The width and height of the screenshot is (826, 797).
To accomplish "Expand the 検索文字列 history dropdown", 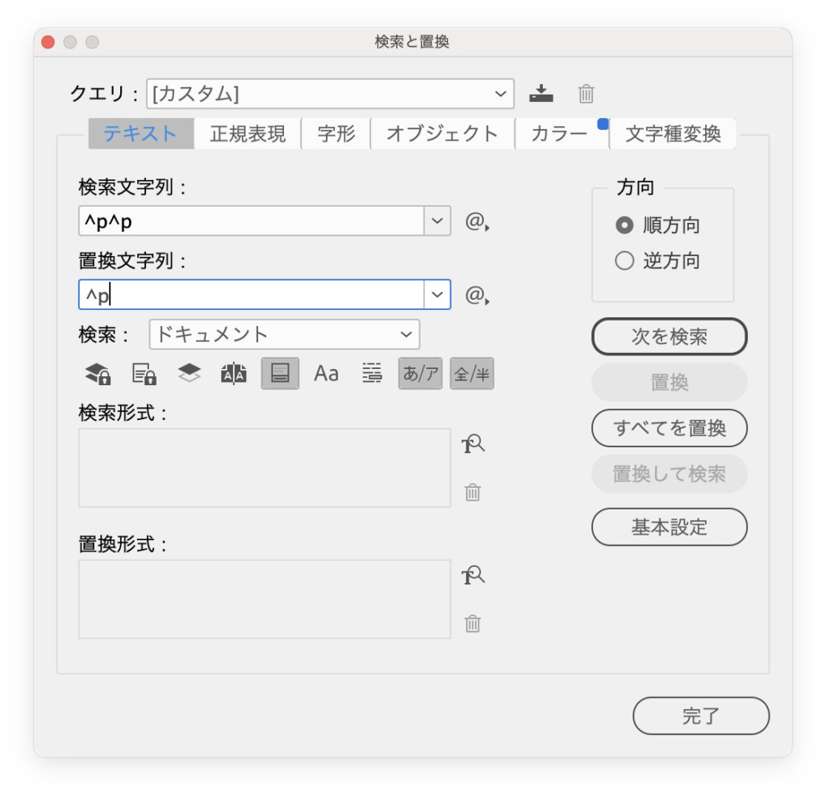I will tap(438, 221).
